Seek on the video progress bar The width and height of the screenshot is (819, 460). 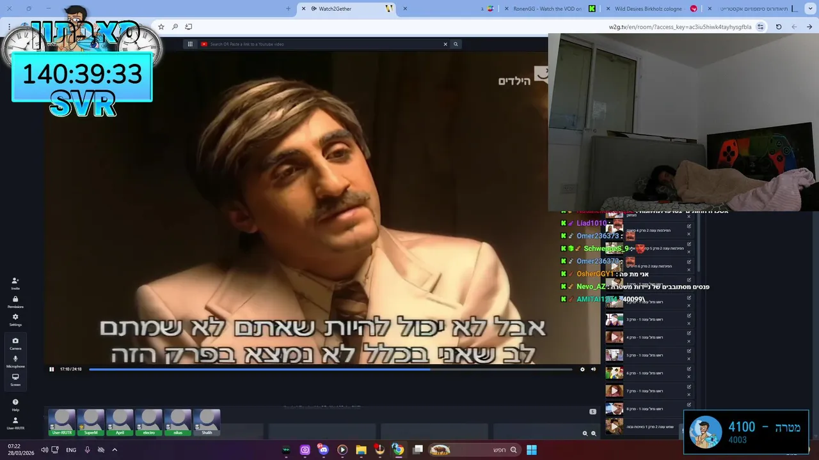click(330, 369)
